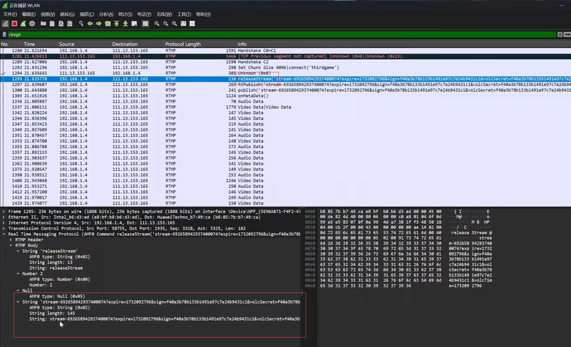Open capture options dialog
The height and width of the screenshot is (347, 571).
32,24
